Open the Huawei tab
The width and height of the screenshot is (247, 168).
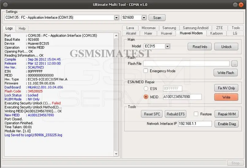coord(166,33)
